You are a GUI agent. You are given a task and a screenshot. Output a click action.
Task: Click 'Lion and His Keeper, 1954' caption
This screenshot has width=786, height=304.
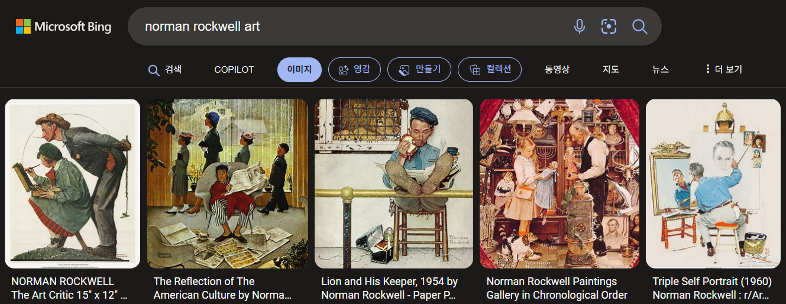click(389, 288)
